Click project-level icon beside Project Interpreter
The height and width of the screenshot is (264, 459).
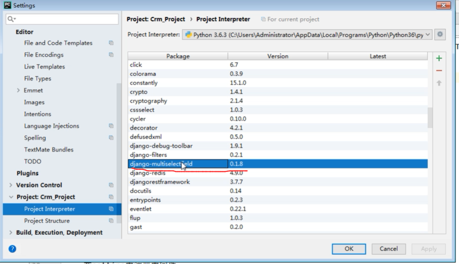point(111,209)
